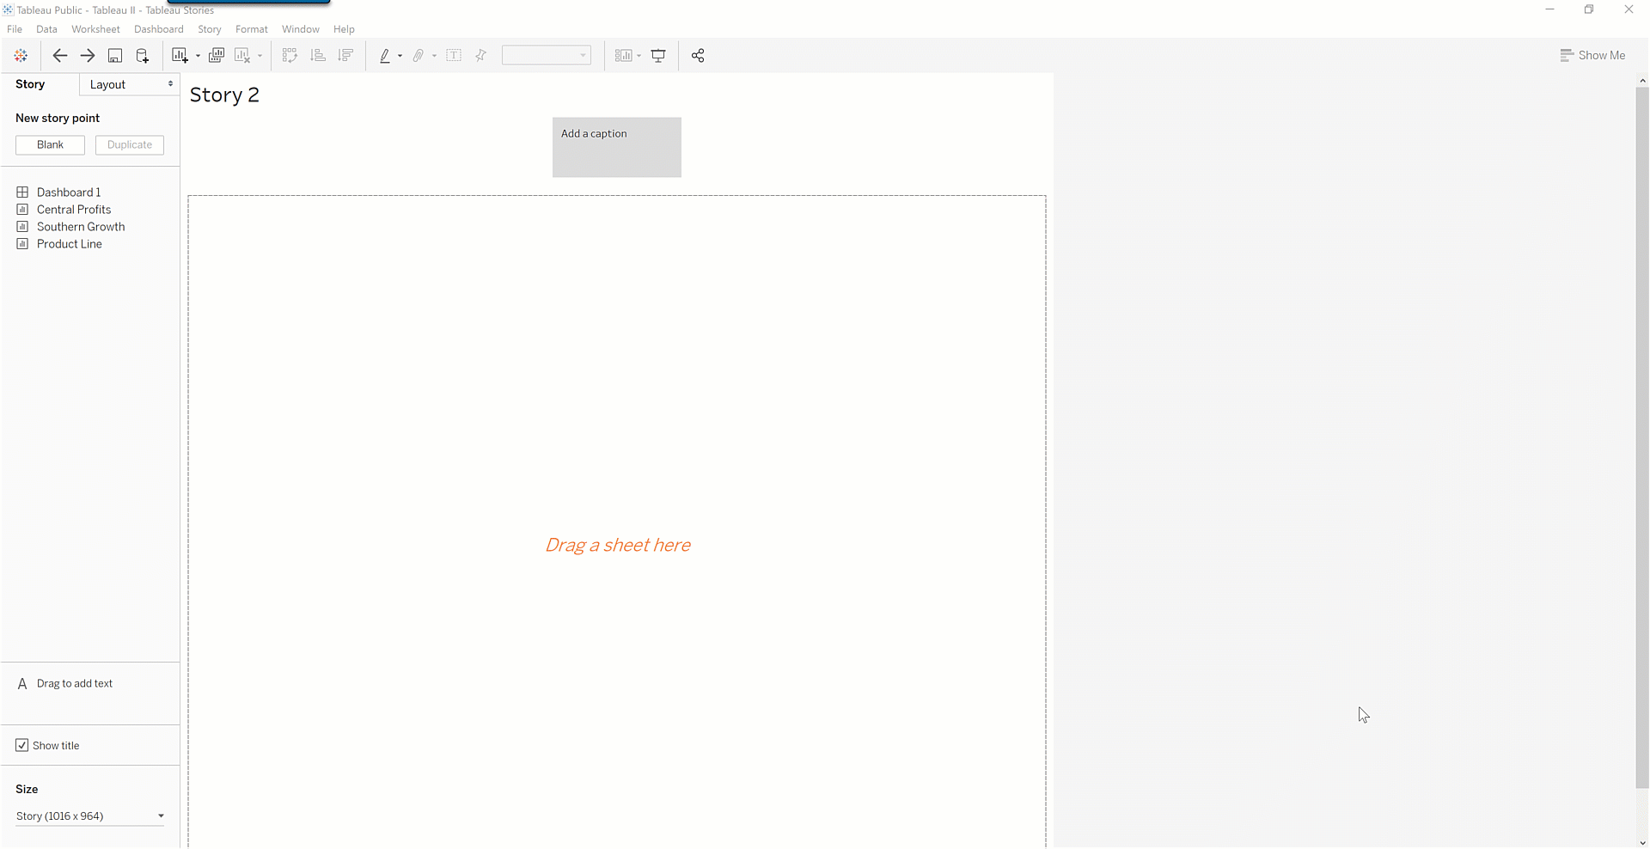1650x849 pixels.
Task: Start Presentation Mode from toolbar
Action: click(658, 56)
